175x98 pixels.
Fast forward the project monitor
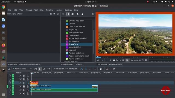pos(123,60)
